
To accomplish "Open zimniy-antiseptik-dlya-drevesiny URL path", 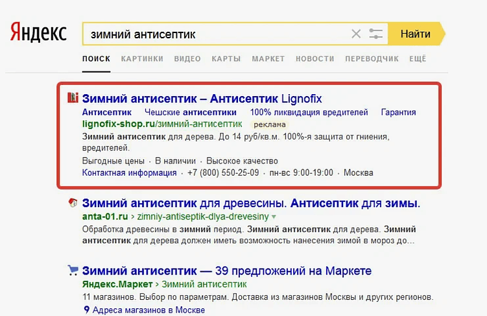I will 203,216.
